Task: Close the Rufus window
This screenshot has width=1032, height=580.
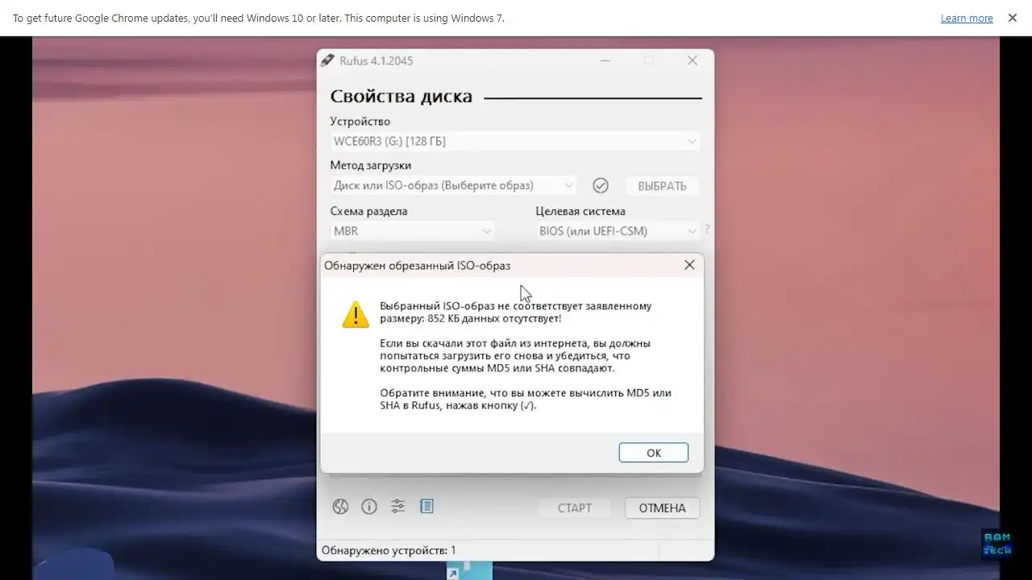Action: coord(692,60)
